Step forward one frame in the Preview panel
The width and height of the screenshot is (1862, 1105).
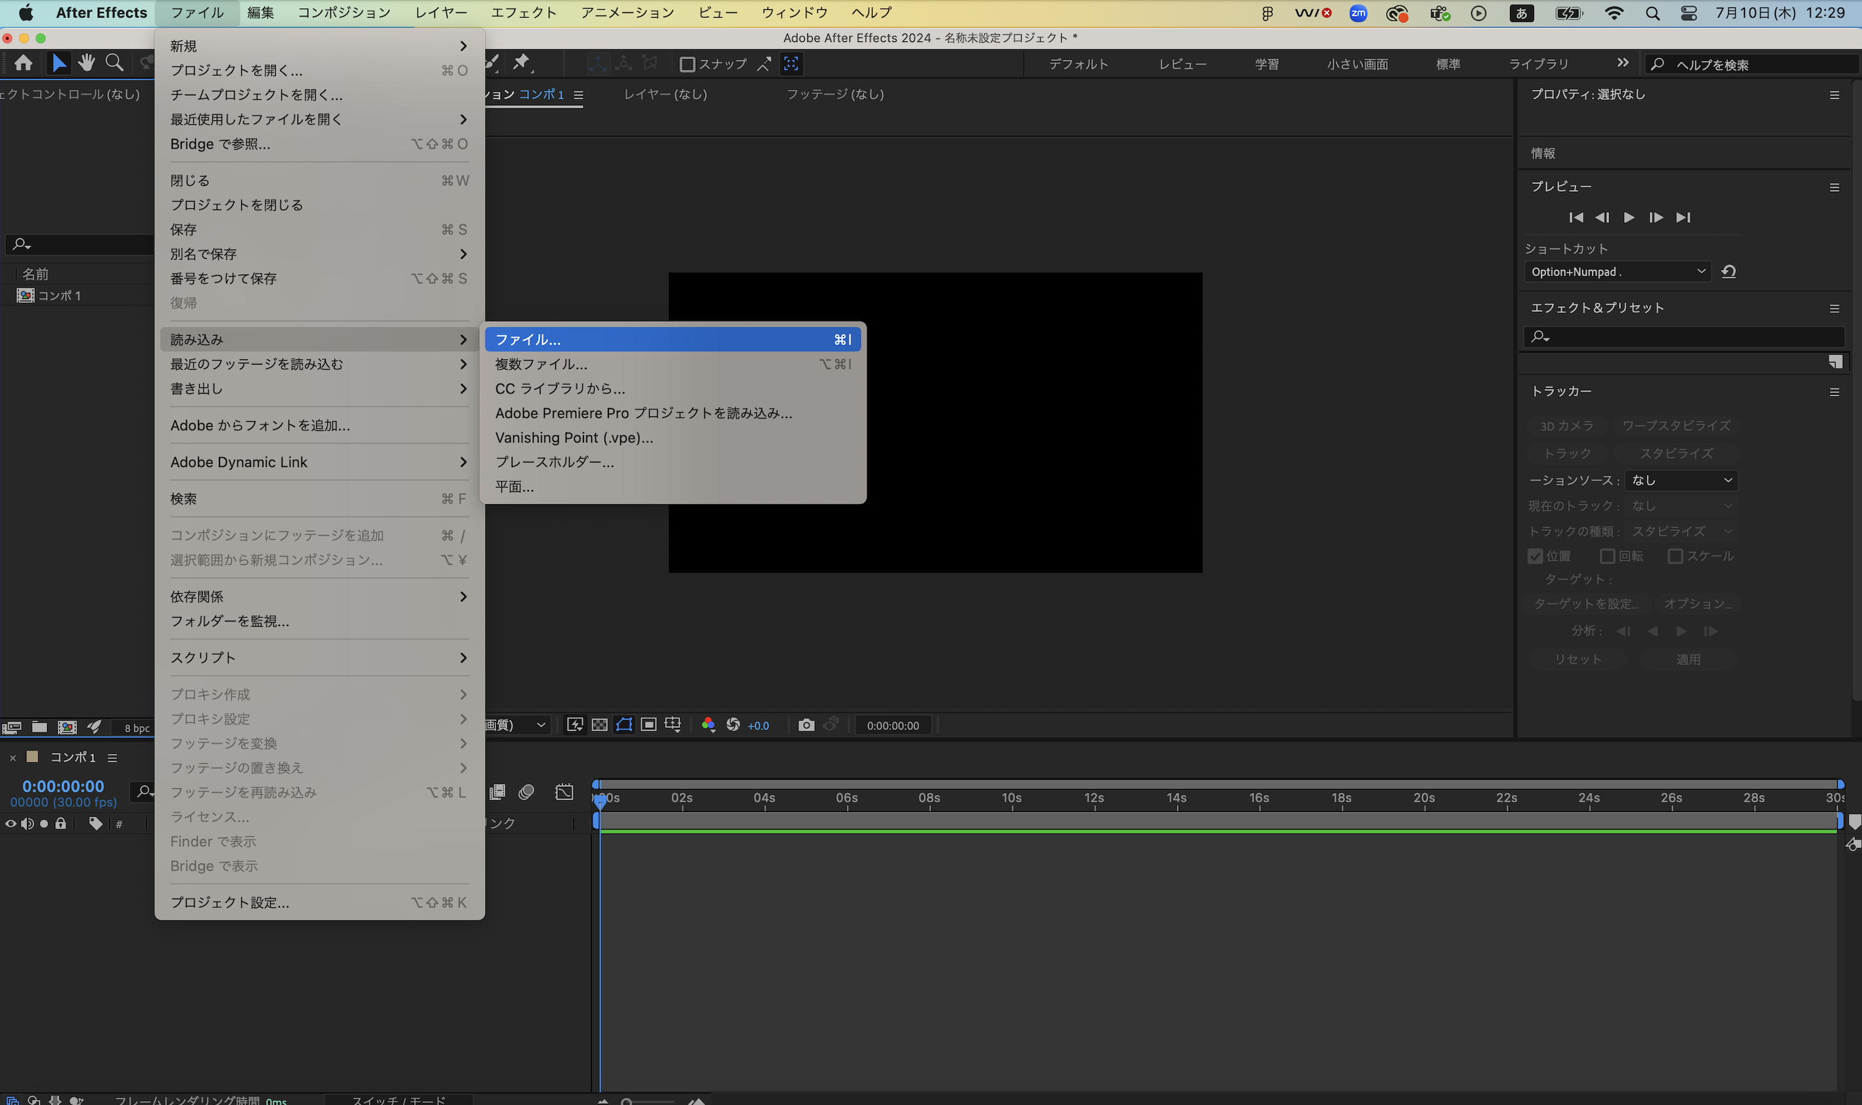1656,217
